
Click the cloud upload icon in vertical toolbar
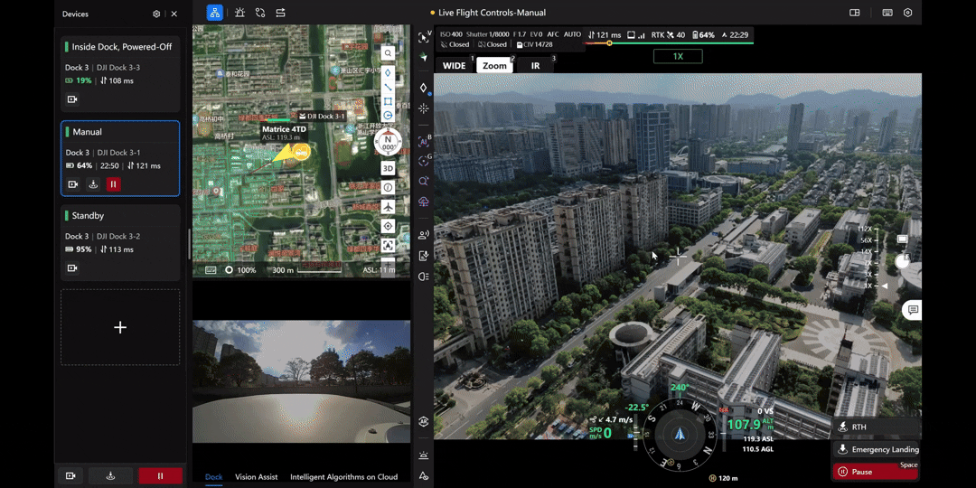coord(424,201)
